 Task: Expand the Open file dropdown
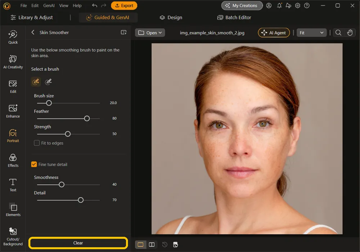pyautogui.click(x=150, y=33)
